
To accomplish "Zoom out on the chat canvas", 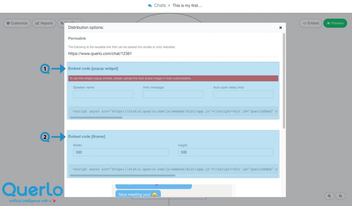I will [x=341, y=196].
